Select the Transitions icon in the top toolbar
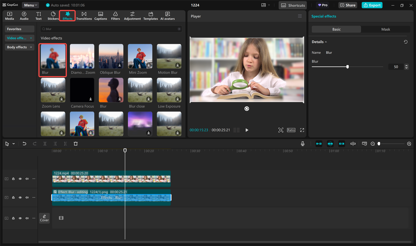The width and height of the screenshot is (416, 246). point(84,15)
